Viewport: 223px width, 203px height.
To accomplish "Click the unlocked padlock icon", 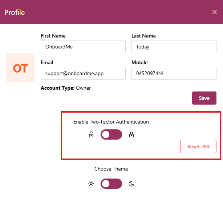I will [x=91, y=135].
